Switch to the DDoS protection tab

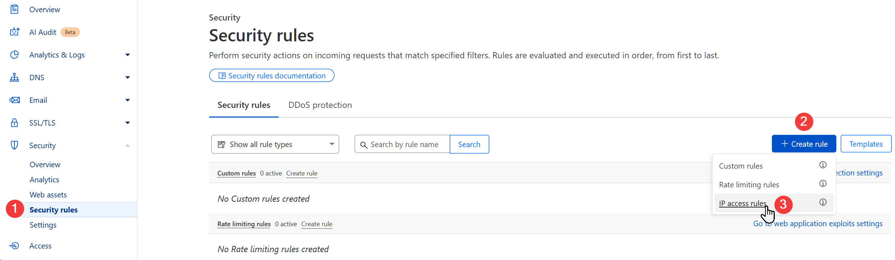click(x=320, y=105)
